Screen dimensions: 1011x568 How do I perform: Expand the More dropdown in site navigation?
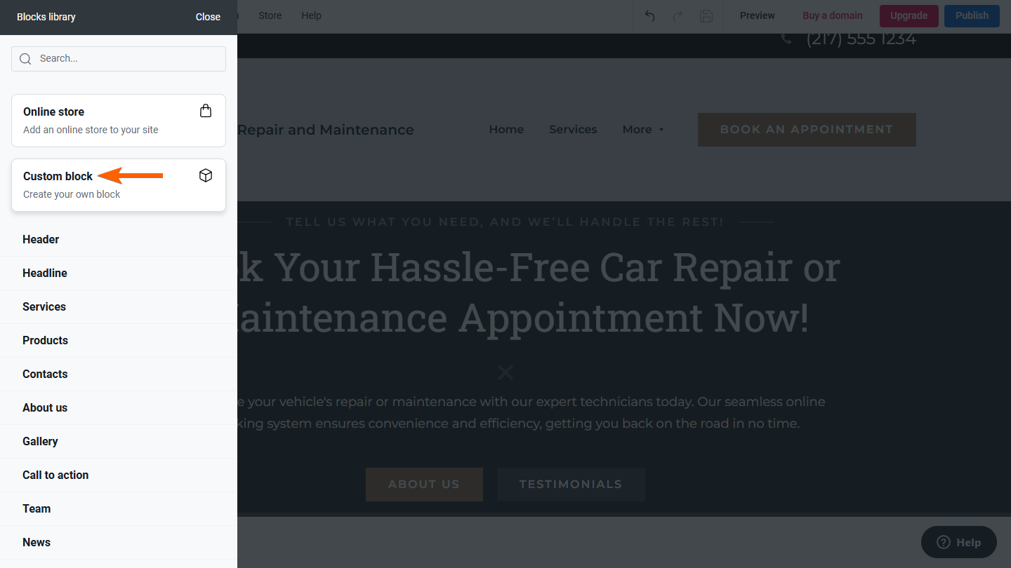pos(643,130)
